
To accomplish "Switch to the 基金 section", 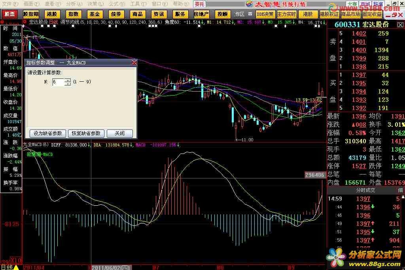I will coord(95,14).
